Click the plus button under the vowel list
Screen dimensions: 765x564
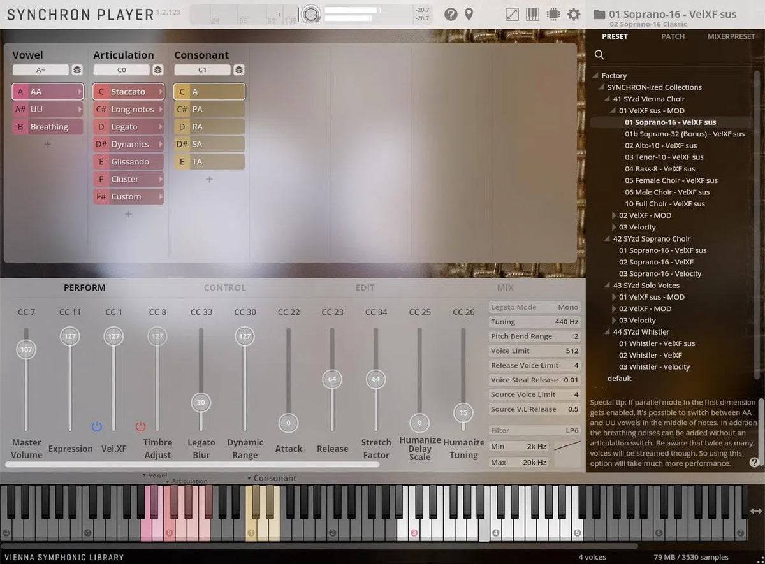[47, 144]
